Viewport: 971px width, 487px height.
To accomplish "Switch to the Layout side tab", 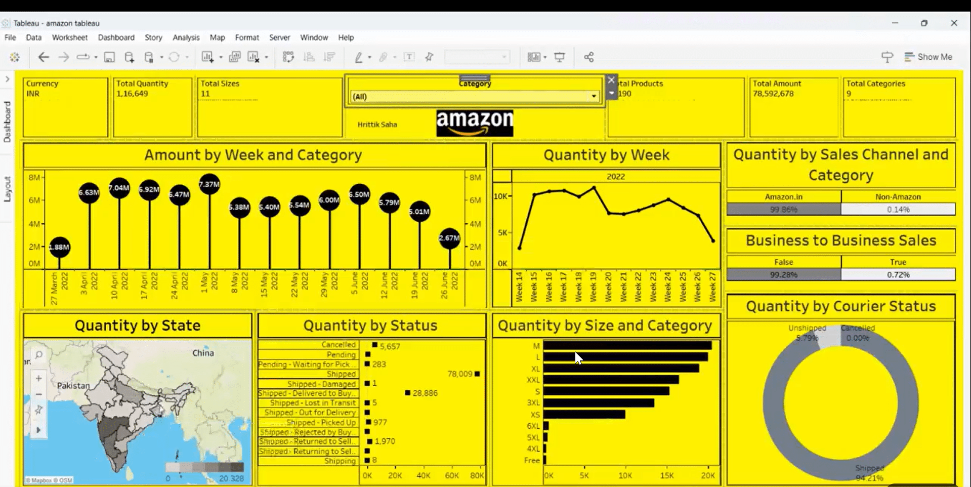I will tap(7, 189).
